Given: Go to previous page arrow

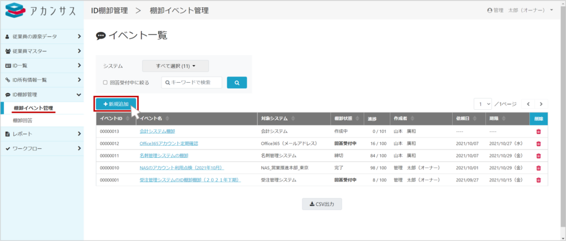Looking at the screenshot, I should tap(528, 104).
